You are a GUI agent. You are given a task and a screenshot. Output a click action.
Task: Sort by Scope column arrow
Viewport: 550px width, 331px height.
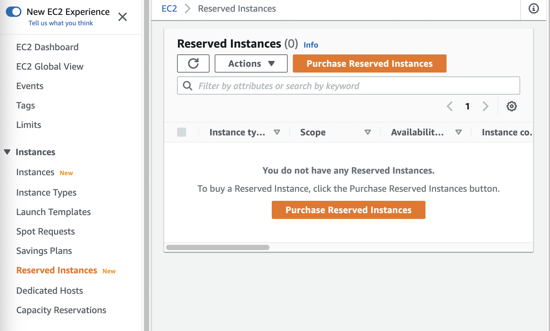pos(368,132)
